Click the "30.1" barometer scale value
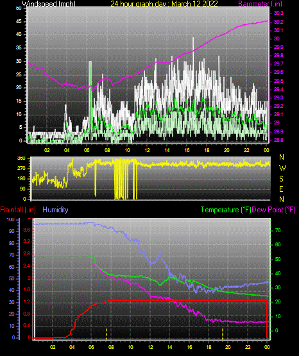Image resolution: width=299 pixels, height=356 pixels. tap(278, 30)
